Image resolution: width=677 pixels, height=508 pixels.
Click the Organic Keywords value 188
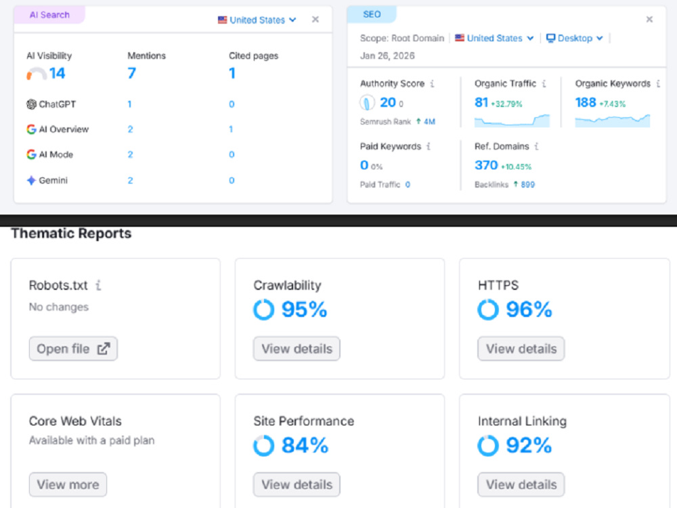coord(586,102)
